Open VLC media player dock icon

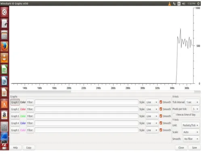coord(4,58)
